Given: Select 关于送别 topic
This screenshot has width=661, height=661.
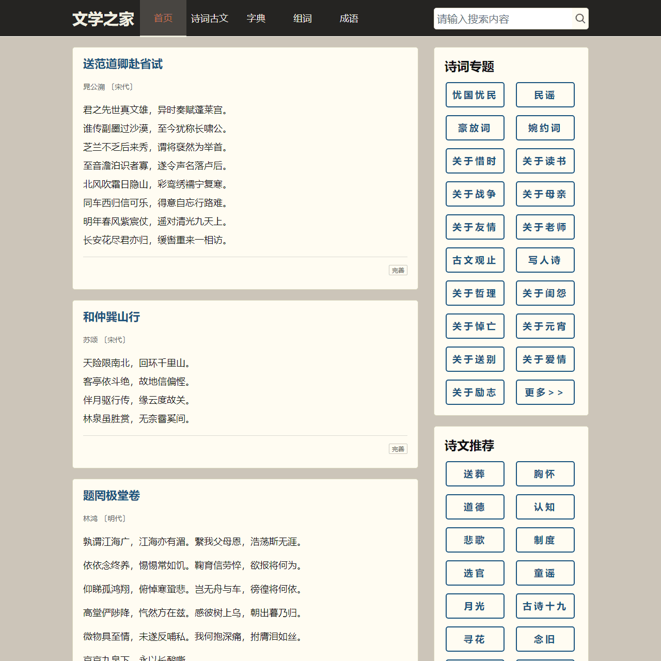Looking at the screenshot, I should click(475, 359).
